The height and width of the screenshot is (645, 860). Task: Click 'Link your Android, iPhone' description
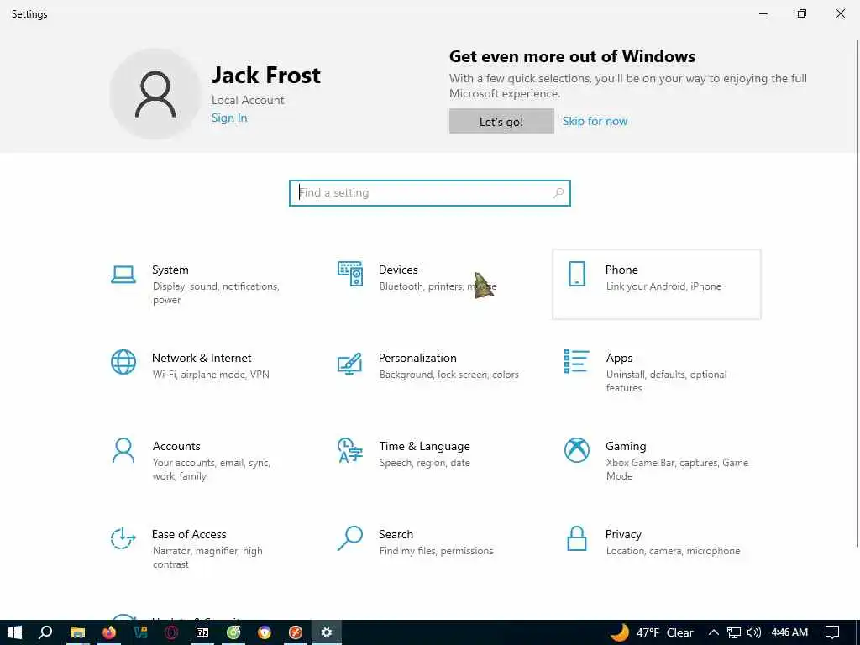[x=663, y=286]
